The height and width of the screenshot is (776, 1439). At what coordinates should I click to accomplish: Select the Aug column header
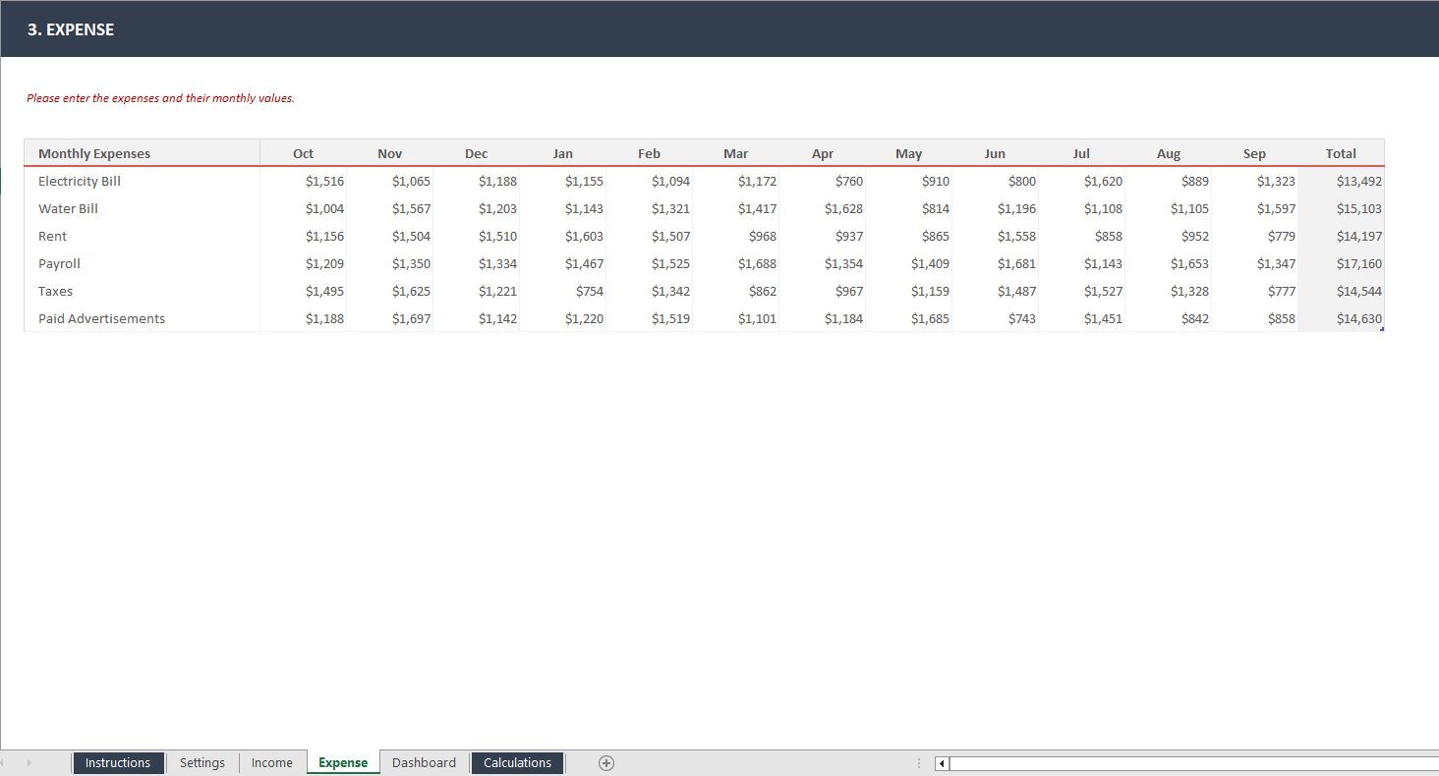1169,153
